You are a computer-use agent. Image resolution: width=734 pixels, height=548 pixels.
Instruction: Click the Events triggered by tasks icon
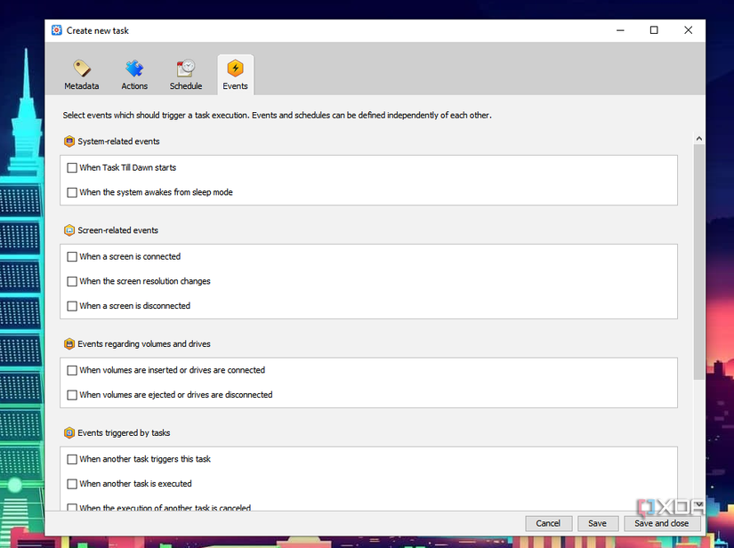tap(69, 433)
